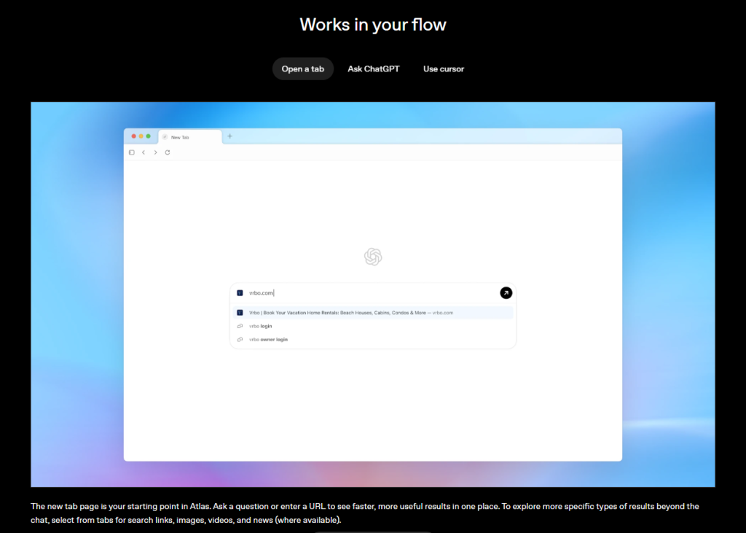The image size is (746, 533).
Task: Switch to the 'Ask ChatGPT' tab
Action: tap(374, 69)
